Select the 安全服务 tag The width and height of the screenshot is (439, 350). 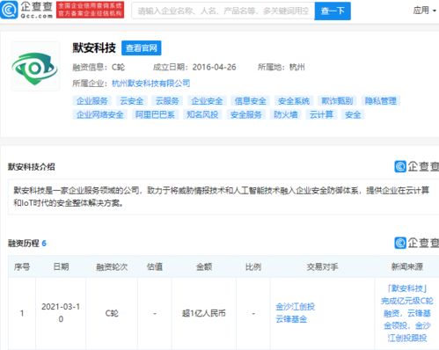click(245, 114)
